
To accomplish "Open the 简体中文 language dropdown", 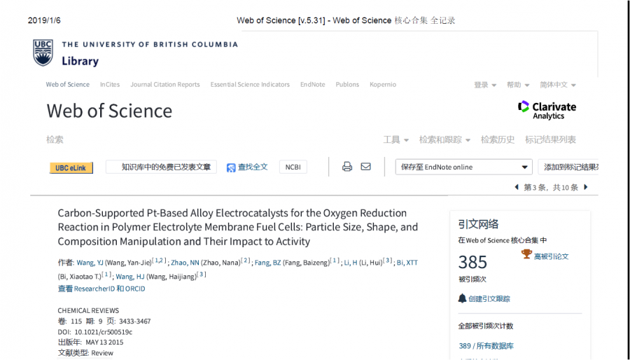I will pyautogui.click(x=557, y=85).
